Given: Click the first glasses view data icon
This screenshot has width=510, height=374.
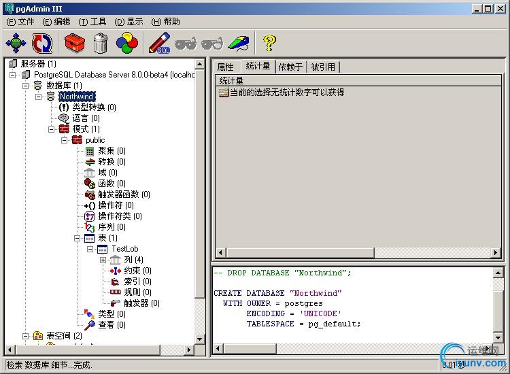Looking at the screenshot, I should 186,44.
